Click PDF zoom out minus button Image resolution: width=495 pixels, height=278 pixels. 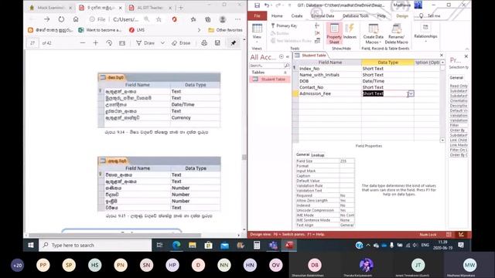[83, 43]
